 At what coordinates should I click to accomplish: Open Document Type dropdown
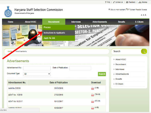(x=37, y=74)
